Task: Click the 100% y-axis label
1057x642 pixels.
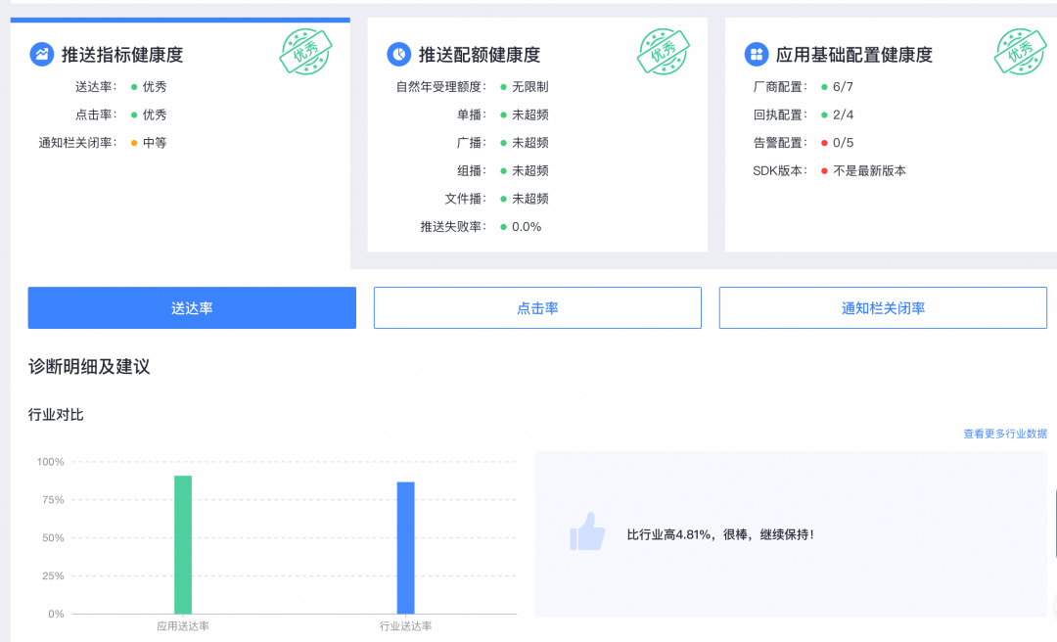Action: pyautogui.click(x=51, y=462)
